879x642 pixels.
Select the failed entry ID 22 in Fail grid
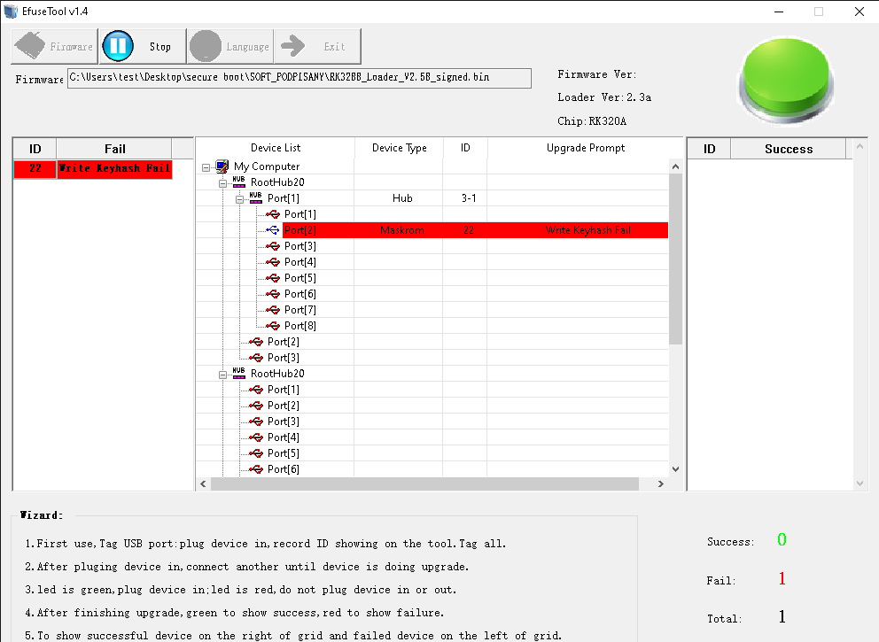pyautogui.click(x=35, y=168)
